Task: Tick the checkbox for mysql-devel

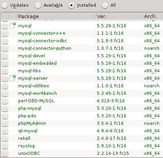Action: point(5,56)
